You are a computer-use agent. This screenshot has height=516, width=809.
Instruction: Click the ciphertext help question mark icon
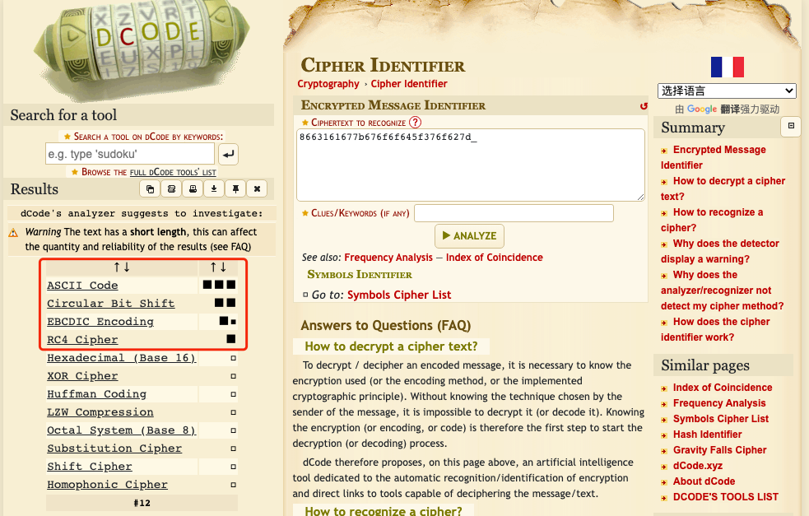415,123
